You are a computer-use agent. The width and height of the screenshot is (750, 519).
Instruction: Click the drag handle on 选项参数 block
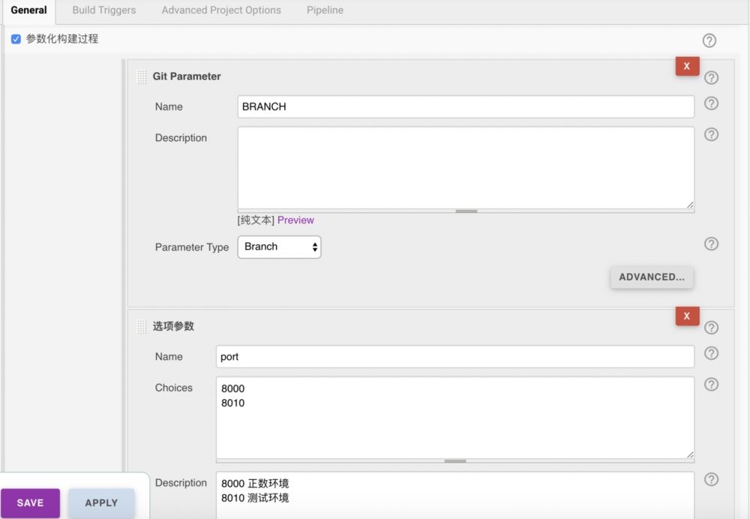tap(142, 325)
